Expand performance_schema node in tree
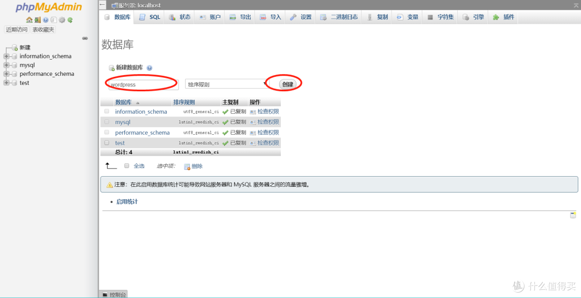Image resolution: width=581 pixels, height=298 pixels. coord(6,74)
